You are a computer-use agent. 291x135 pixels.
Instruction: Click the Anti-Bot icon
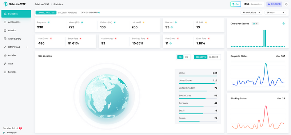click(5, 55)
